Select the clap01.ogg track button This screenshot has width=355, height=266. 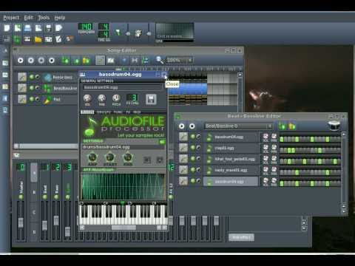click(231, 148)
